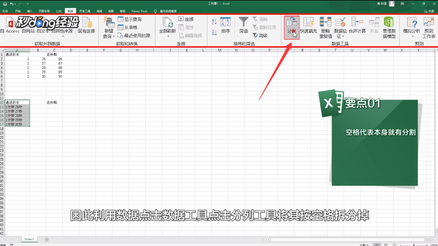Switch to the 开始 Home tab
This screenshot has height=246, width=438.
point(18,11)
